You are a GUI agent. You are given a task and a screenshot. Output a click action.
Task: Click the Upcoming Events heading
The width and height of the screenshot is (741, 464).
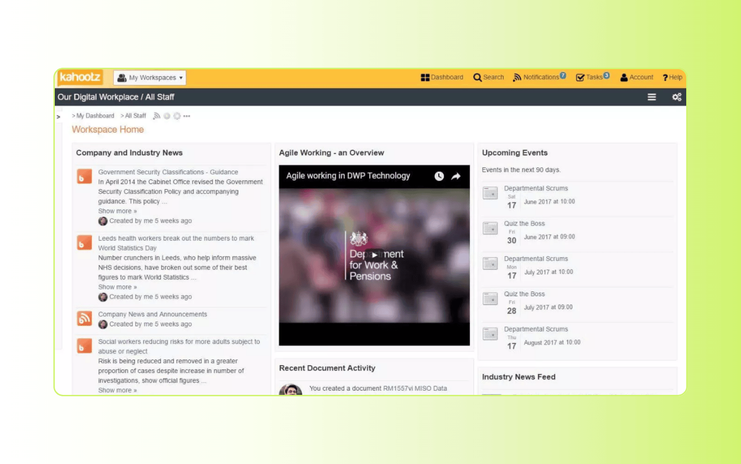click(514, 153)
